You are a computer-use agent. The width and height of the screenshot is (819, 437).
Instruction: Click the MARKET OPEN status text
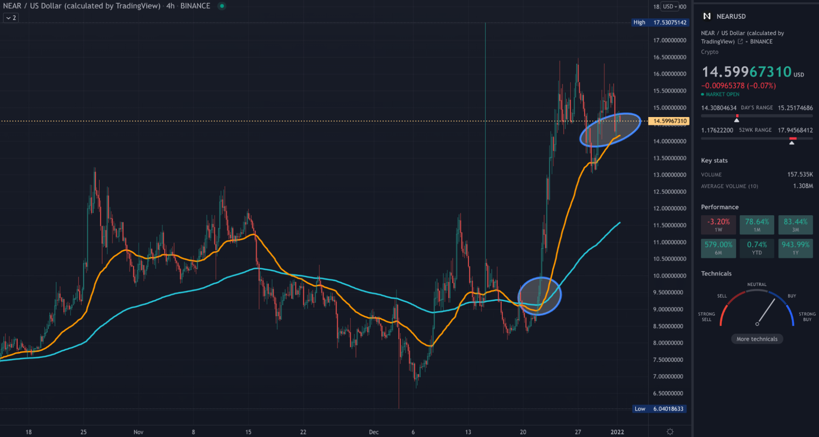coord(722,95)
